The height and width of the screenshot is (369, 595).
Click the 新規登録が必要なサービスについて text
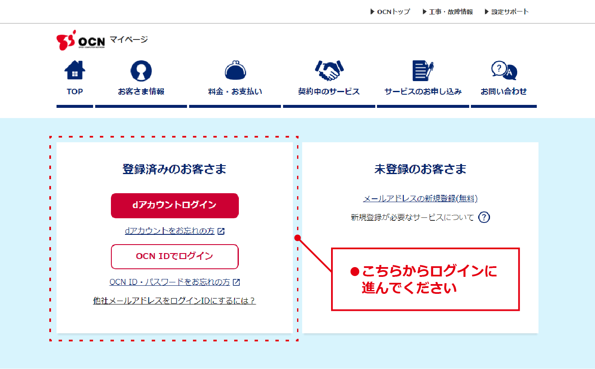coord(412,217)
